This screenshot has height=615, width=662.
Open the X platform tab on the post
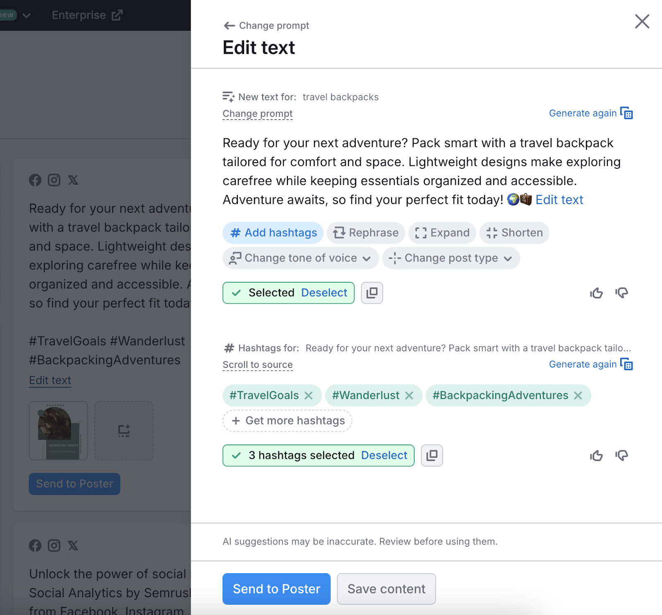point(73,180)
